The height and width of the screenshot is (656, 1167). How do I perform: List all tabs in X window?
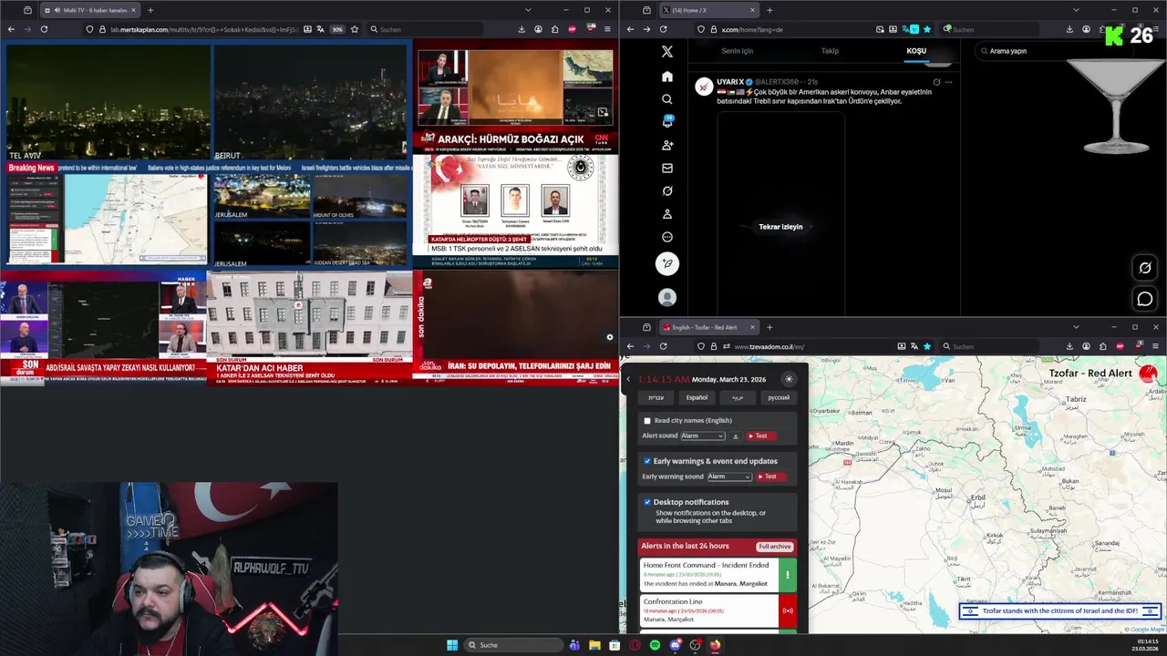click(x=1076, y=10)
